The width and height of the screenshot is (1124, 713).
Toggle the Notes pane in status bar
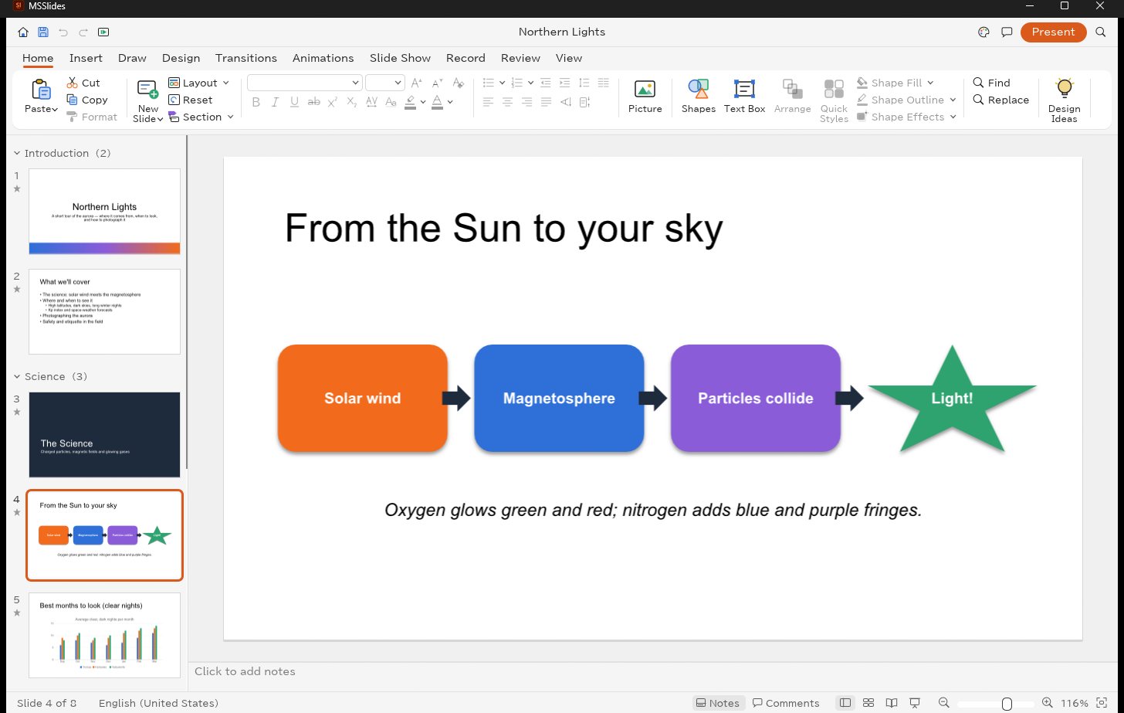click(717, 703)
